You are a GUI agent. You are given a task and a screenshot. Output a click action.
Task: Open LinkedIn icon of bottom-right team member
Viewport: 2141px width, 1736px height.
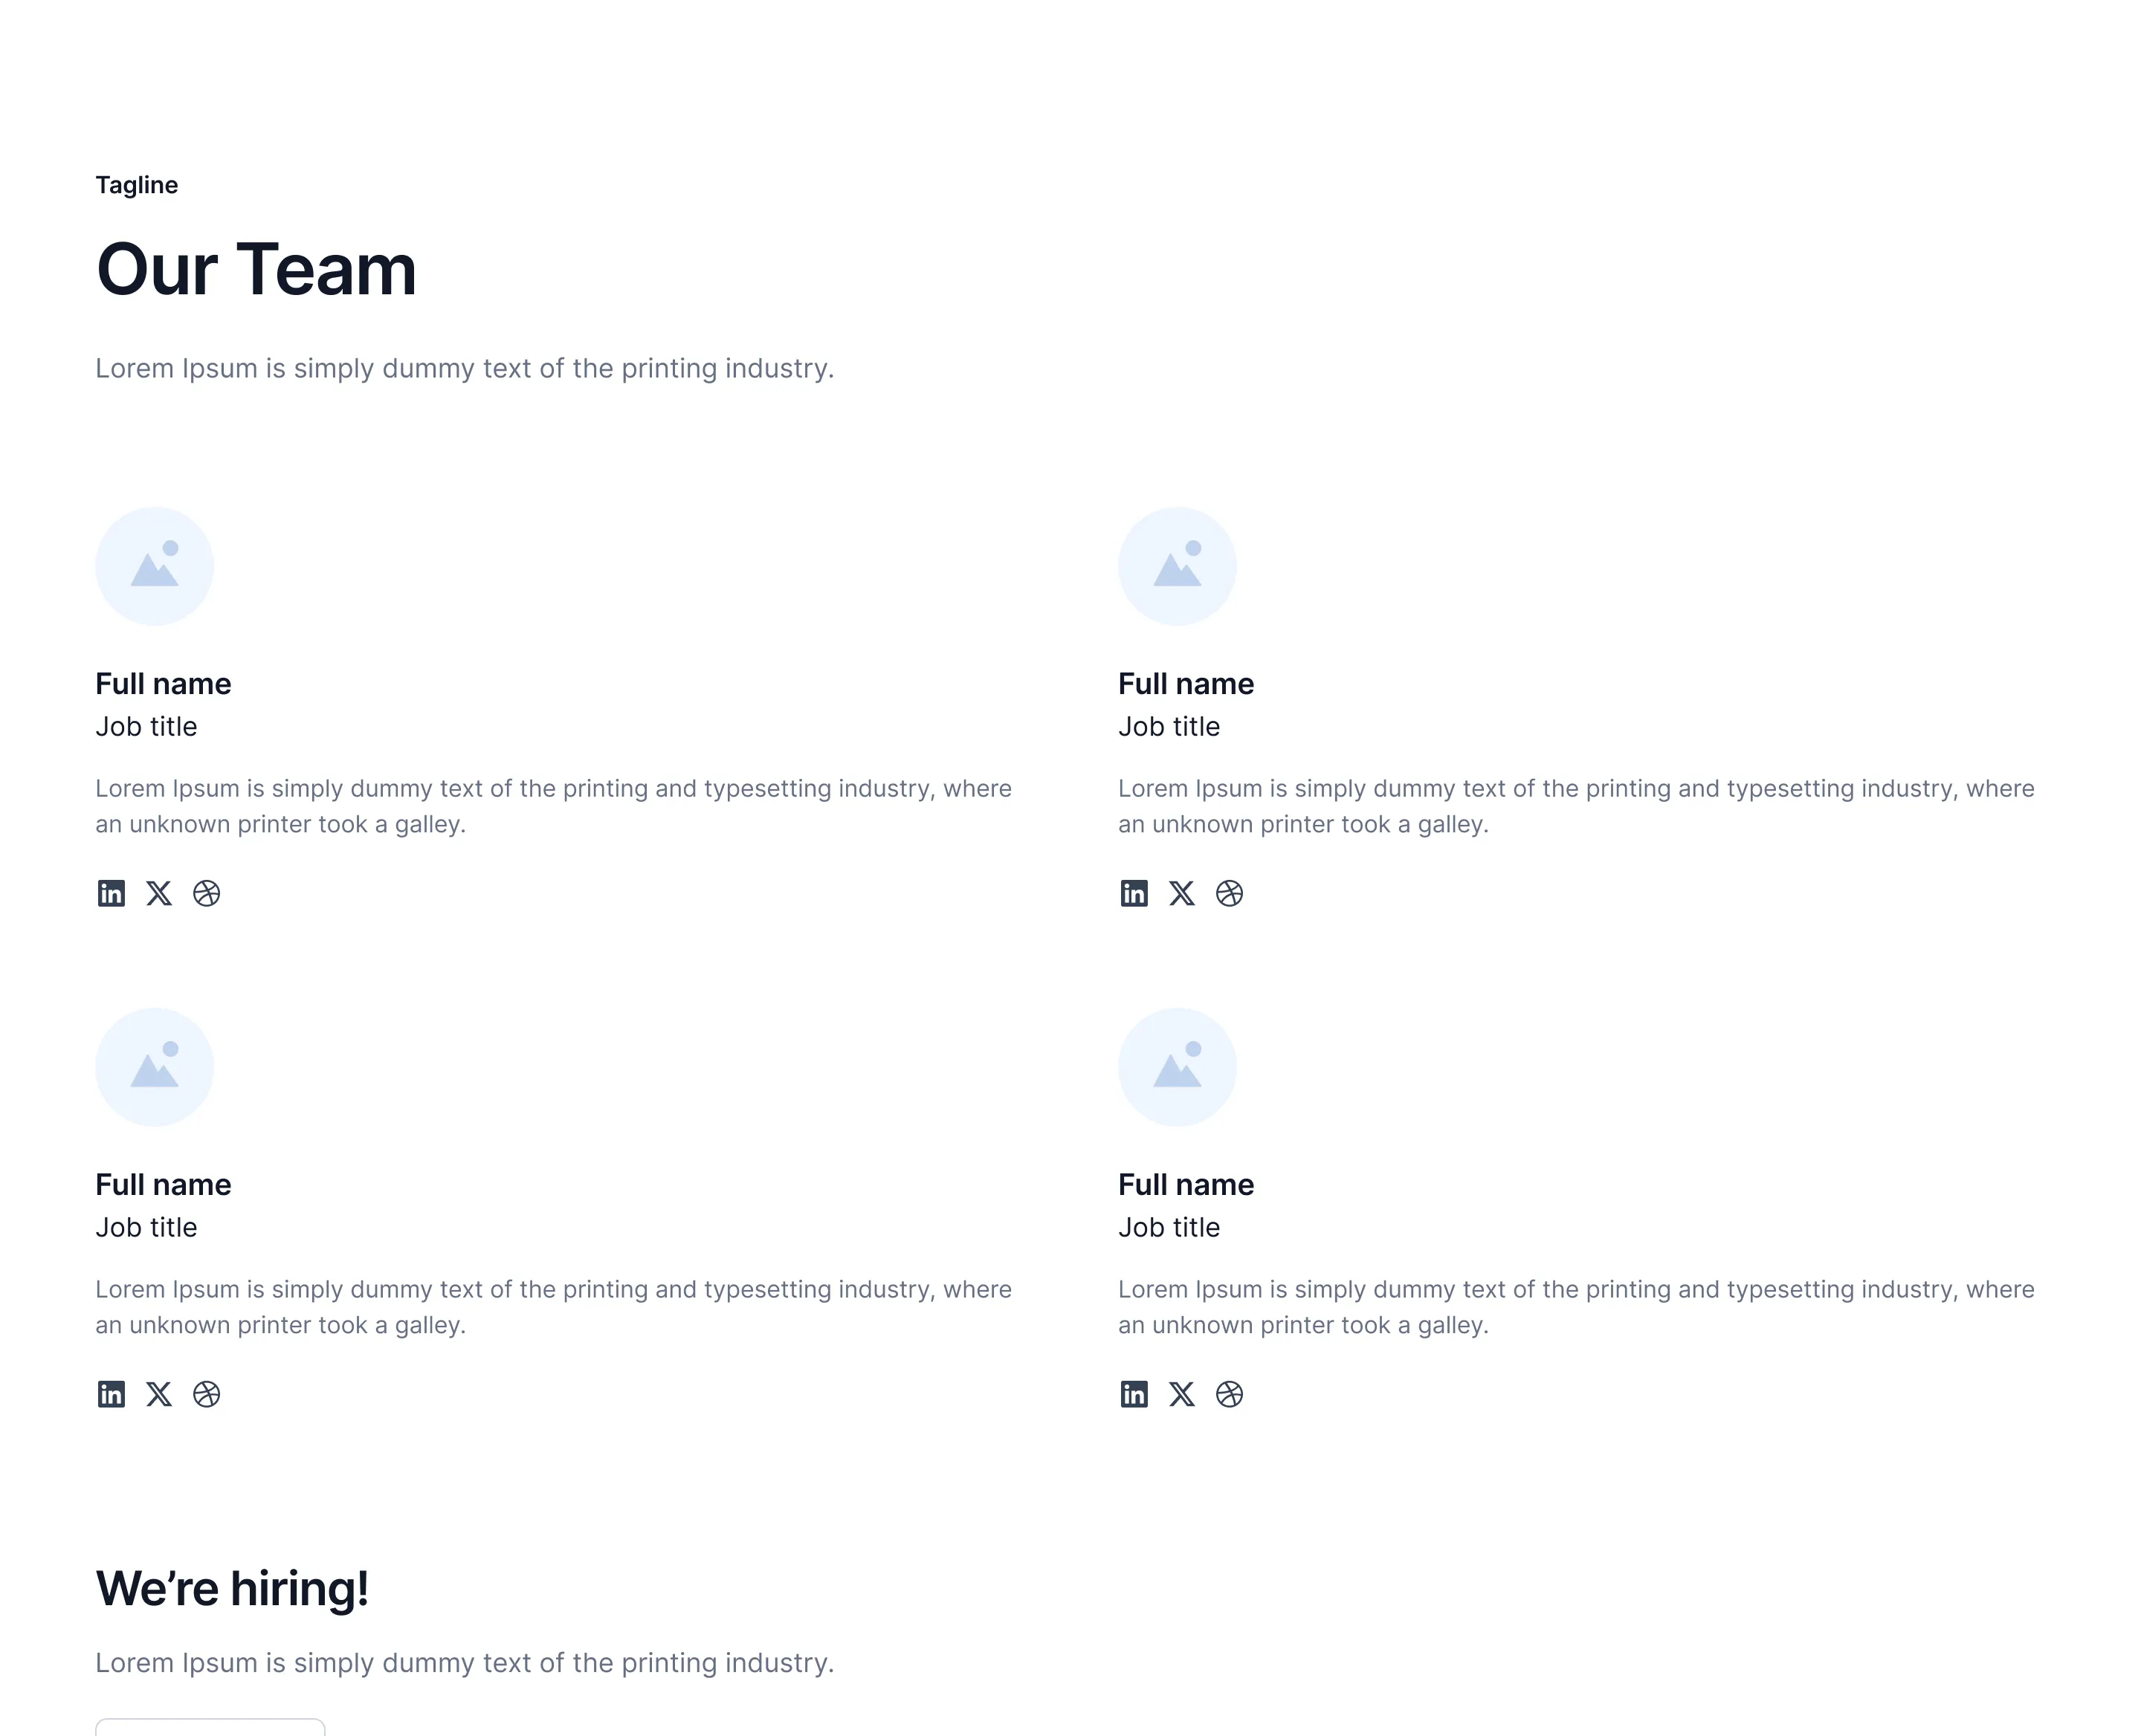pos(1134,1394)
